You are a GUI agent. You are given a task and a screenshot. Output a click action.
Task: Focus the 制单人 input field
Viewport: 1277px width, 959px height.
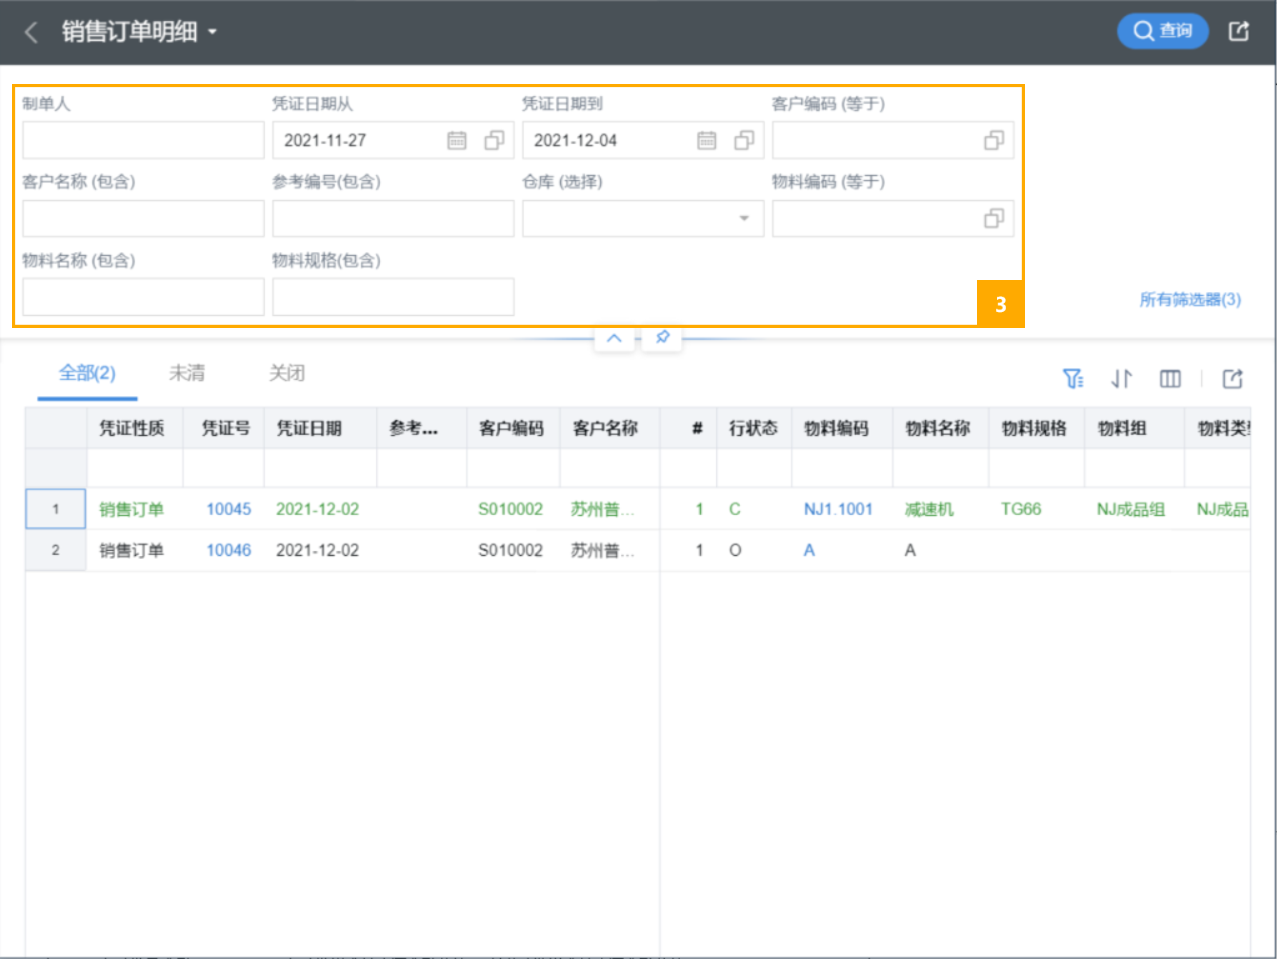pyautogui.click(x=143, y=140)
